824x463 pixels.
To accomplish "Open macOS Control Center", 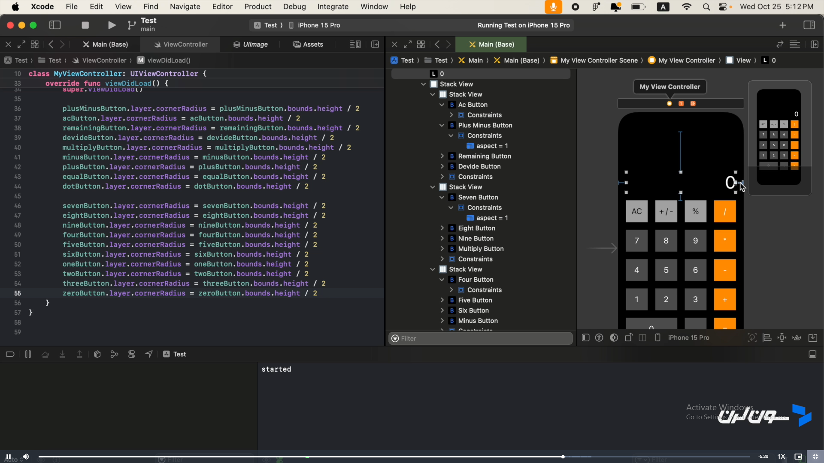I will [x=723, y=7].
